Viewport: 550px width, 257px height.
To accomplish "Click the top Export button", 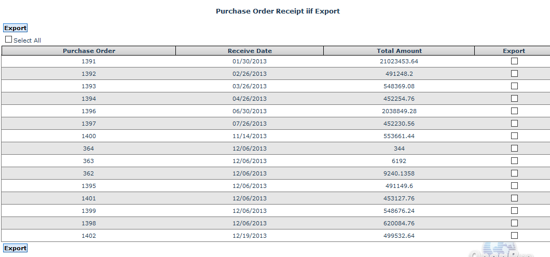I will [15, 28].
